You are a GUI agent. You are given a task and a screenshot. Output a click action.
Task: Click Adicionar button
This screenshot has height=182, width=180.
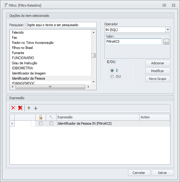(x=158, y=63)
